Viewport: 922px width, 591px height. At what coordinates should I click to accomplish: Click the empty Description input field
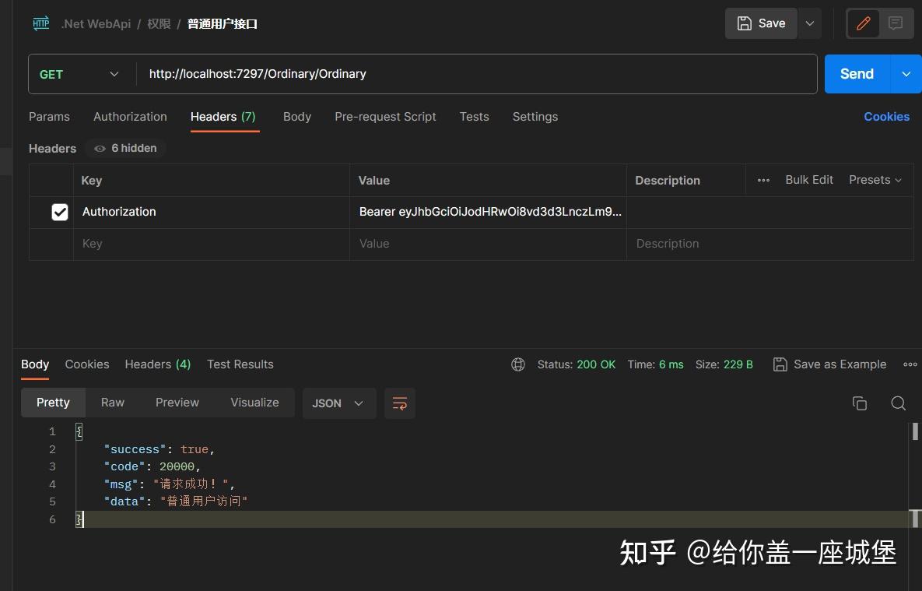pyautogui.click(x=770, y=244)
